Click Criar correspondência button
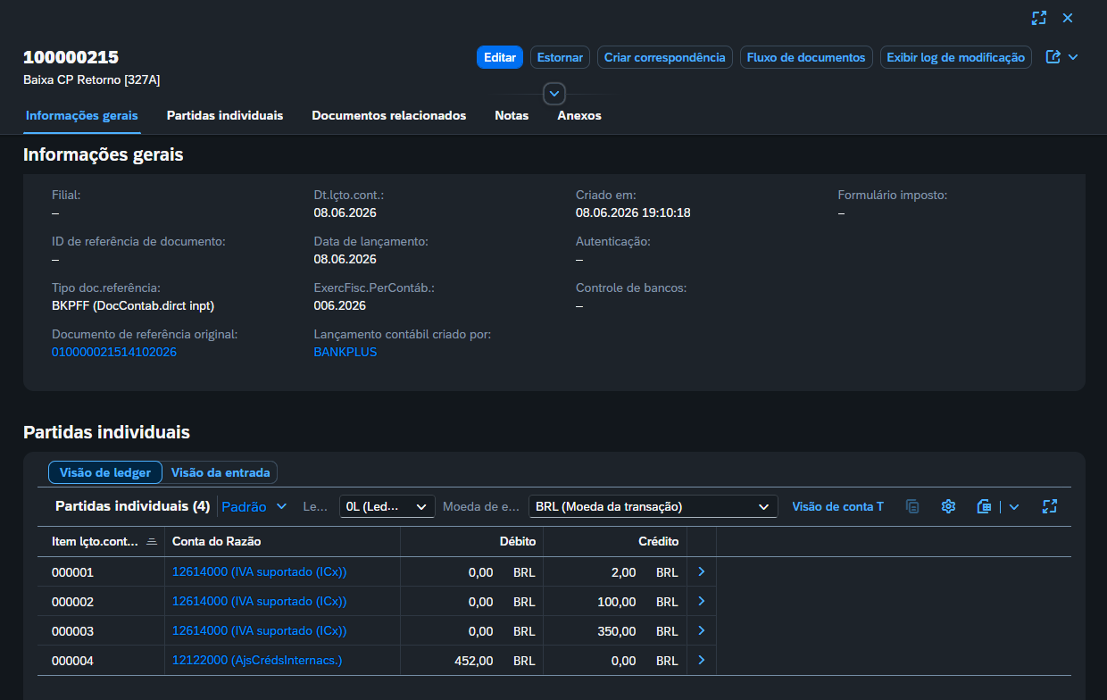 pyautogui.click(x=665, y=57)
